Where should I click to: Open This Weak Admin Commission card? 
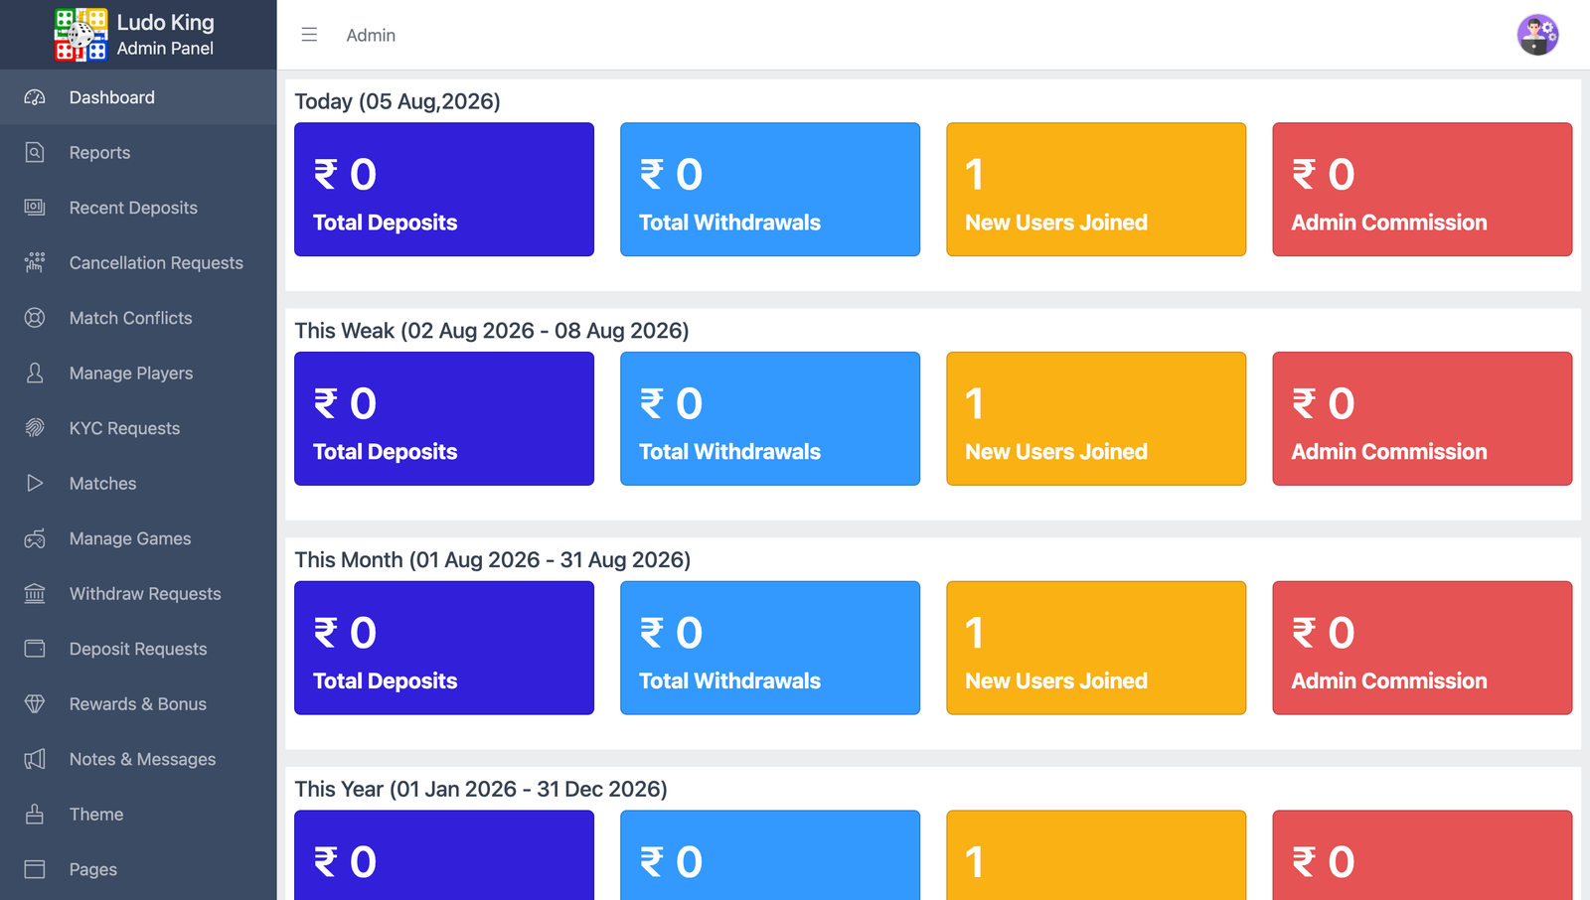1422,418
